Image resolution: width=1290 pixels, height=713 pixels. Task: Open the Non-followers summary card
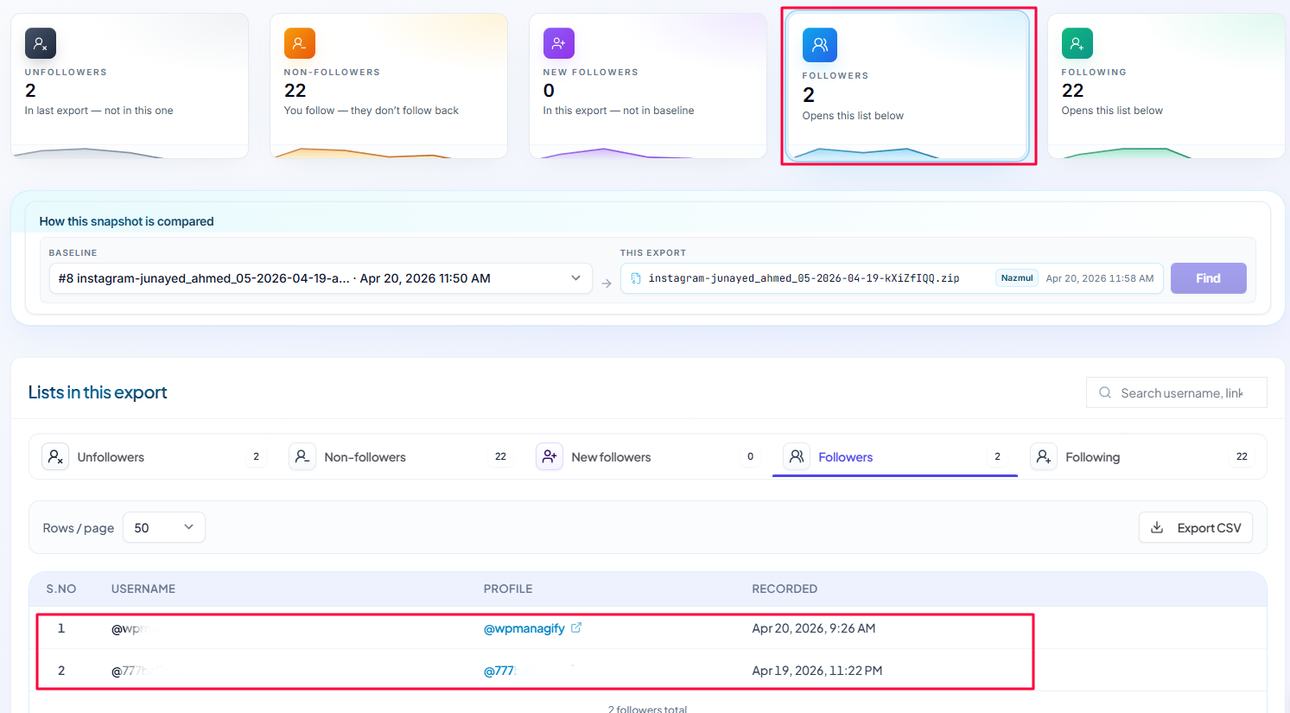pyautogui.click(x=389, y=86)
